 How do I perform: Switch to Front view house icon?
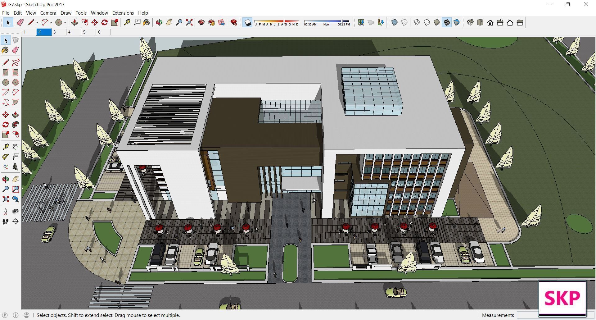pos(490,22)
